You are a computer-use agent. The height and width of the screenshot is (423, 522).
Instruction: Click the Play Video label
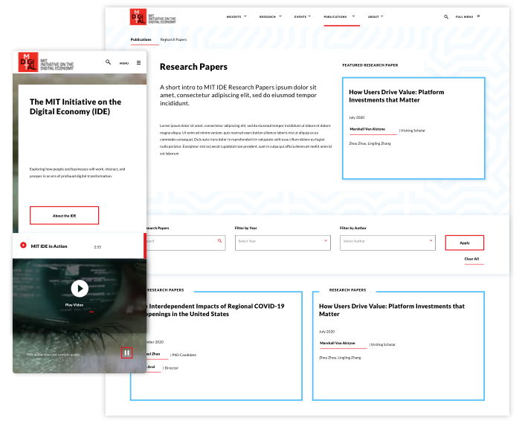(x=74, y=305)
